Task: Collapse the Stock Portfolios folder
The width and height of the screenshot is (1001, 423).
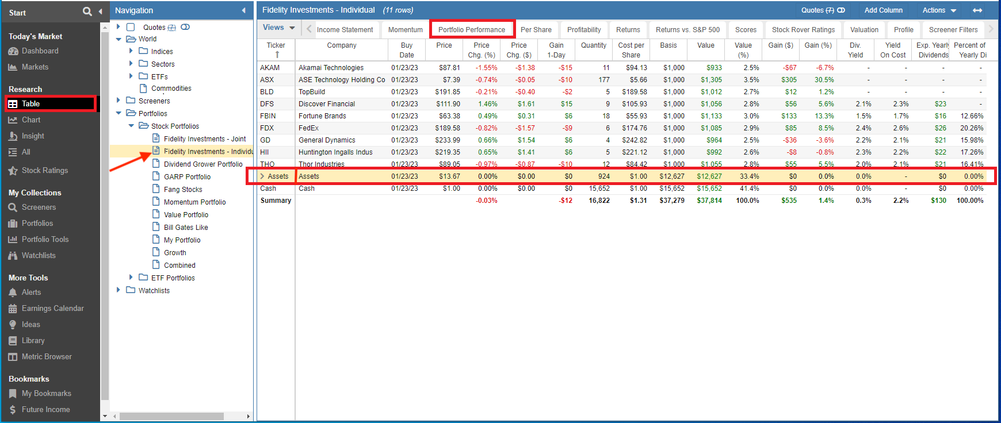Action: (131, 125)
